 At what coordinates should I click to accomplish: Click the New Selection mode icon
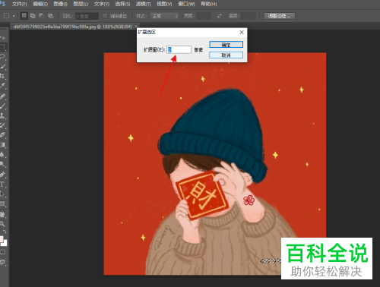24,16
